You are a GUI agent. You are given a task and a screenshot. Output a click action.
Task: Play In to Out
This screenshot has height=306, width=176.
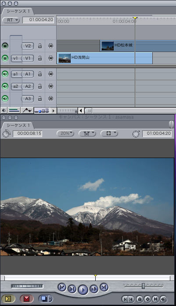pyautogui.click(x=72, y=289)
